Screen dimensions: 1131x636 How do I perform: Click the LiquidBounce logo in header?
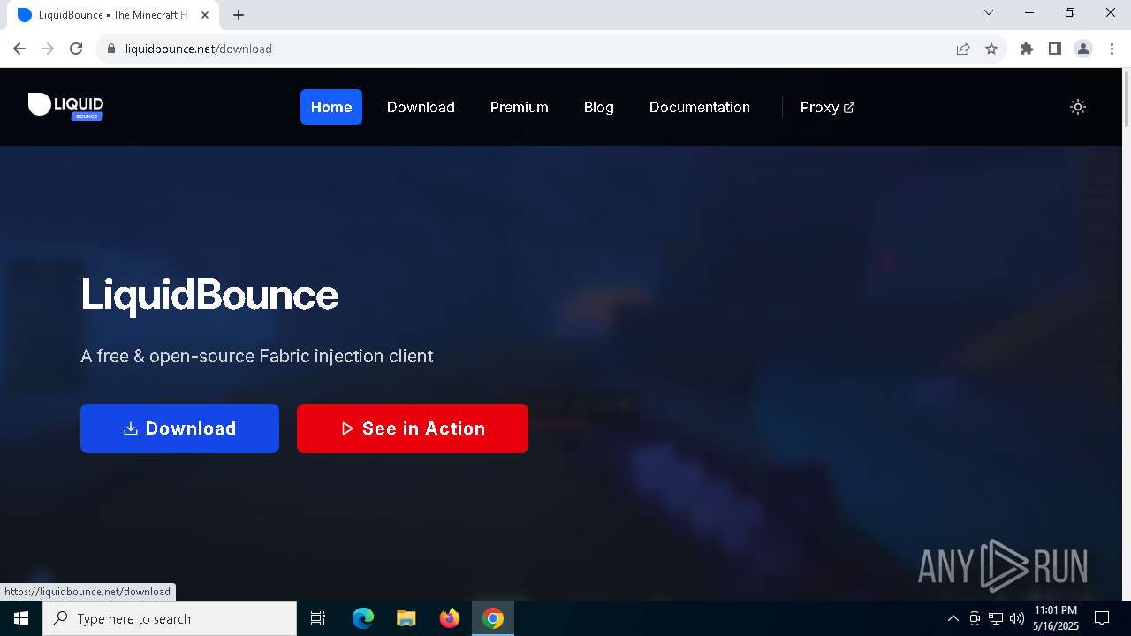click(x=66, y=106)
